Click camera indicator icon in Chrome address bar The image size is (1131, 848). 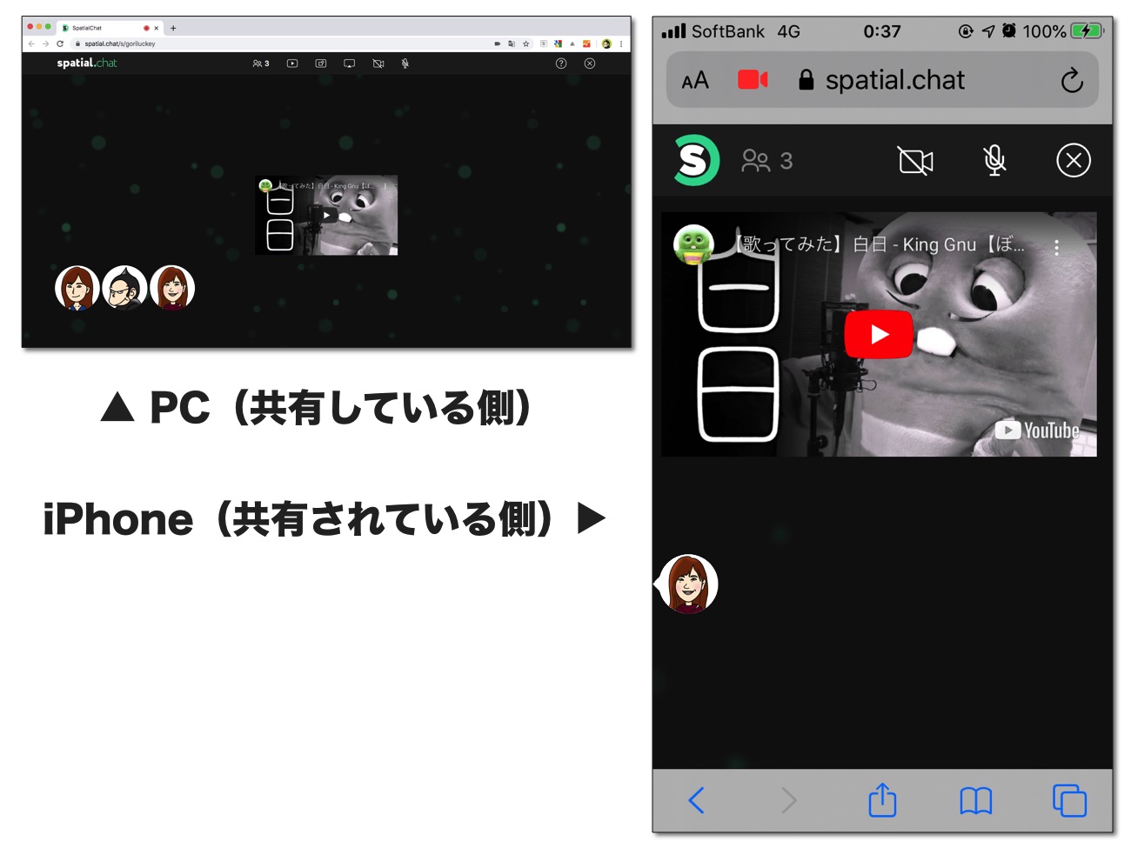(x=498, y=43)
